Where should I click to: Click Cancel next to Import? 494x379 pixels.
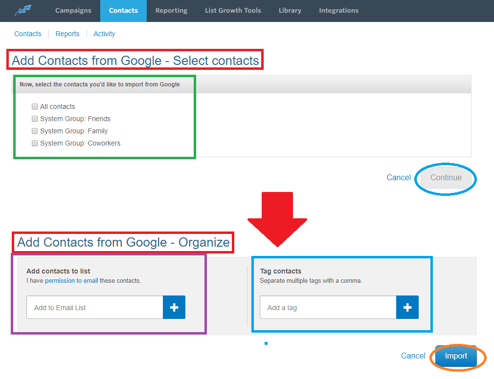tap(413, 356)
